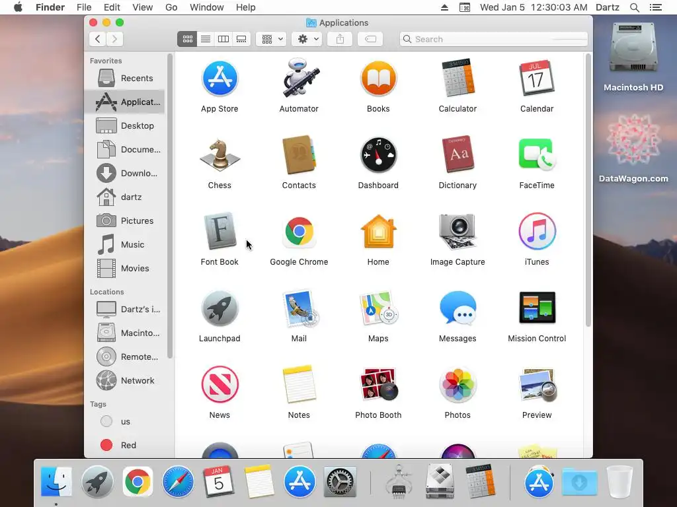This screenshot has height=507, width=677.
Task: Open the group-by arrangement dropdown
Action: point(271,39)
